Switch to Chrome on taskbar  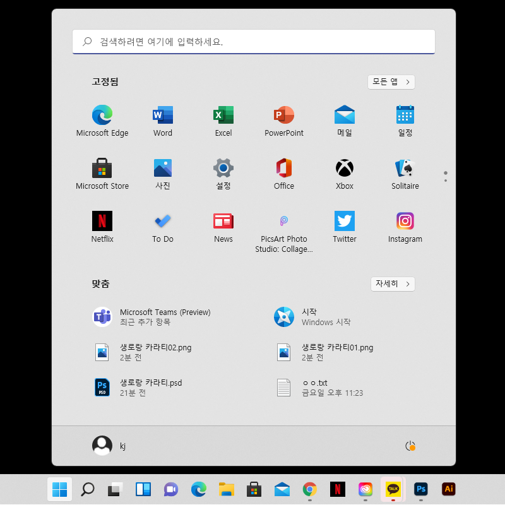310,489
